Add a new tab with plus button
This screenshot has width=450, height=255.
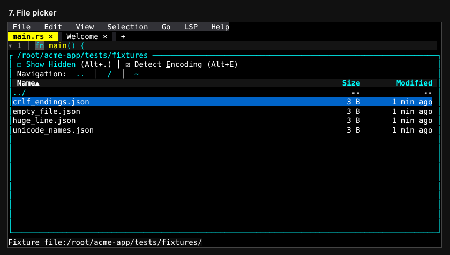tap(123, 37)
